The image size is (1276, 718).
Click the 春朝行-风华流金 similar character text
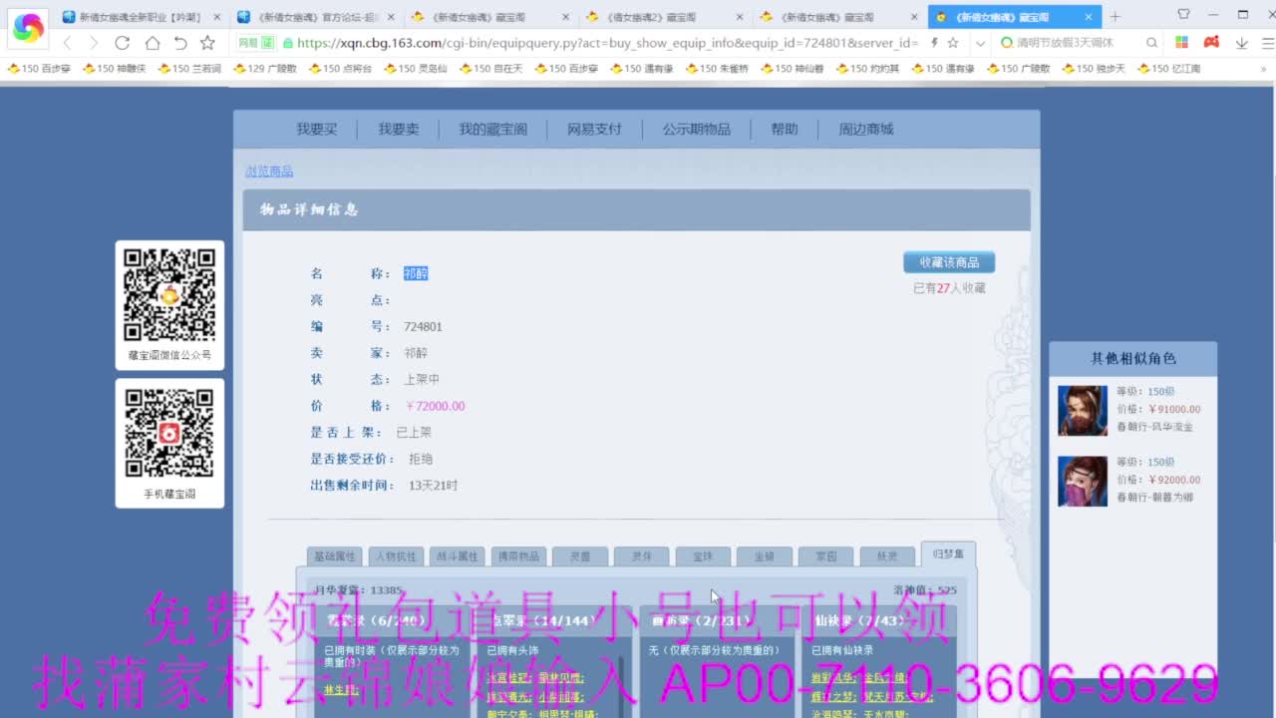(x=1154, y=427)
